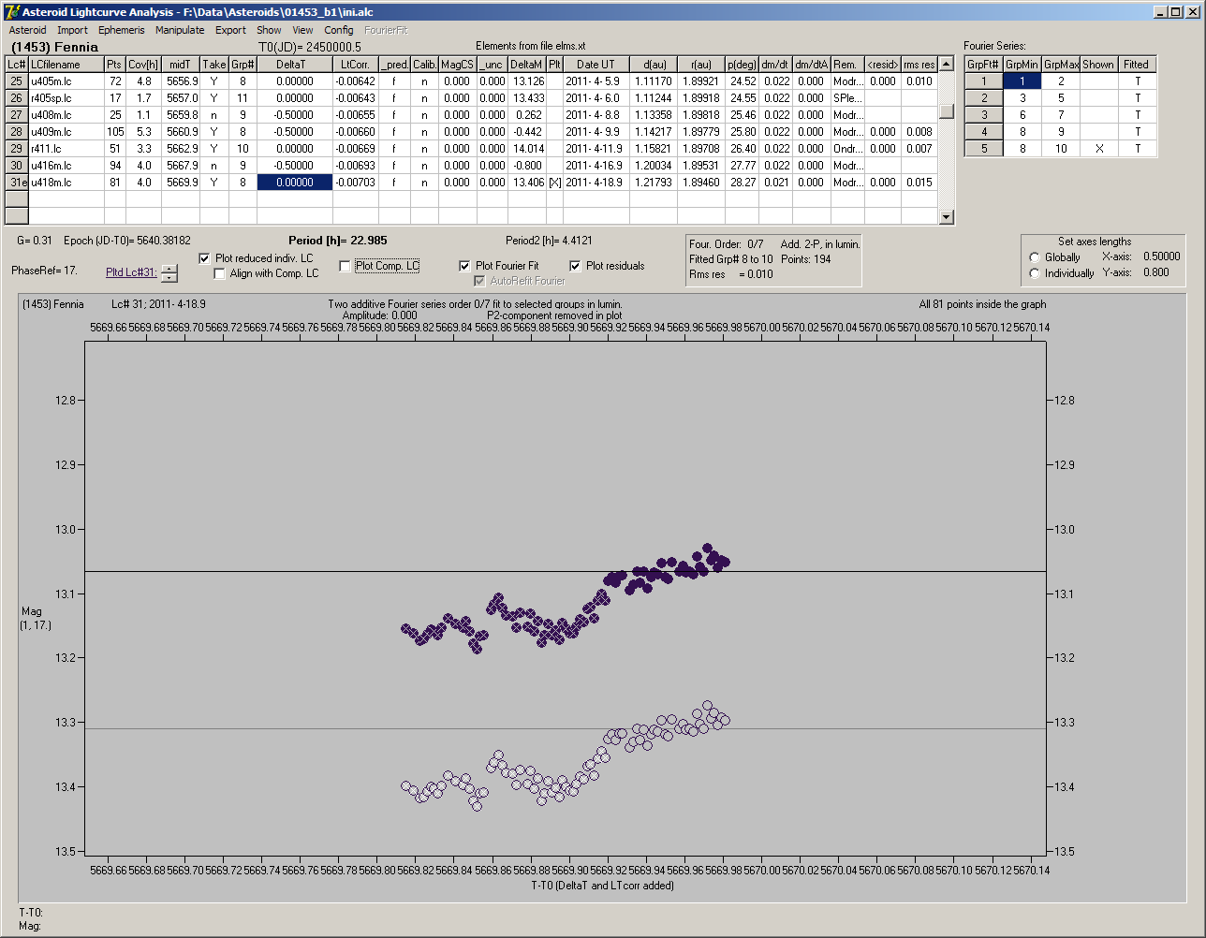The height and width of the screenshot is (938, 1206).
Task: Click the Fitted column header
Action: point(1137,65)
